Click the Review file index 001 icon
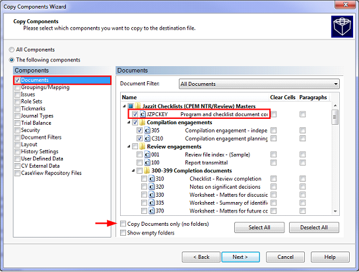Viewport: 359px width, 272px height. pyautogui.click(x=147, y=154)
